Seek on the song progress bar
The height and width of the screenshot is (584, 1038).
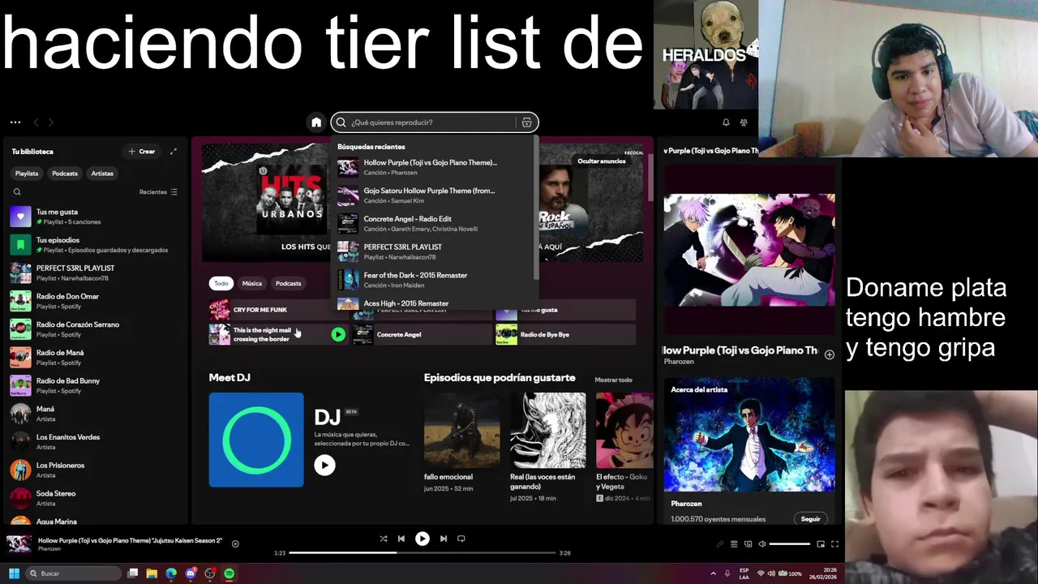422,552
